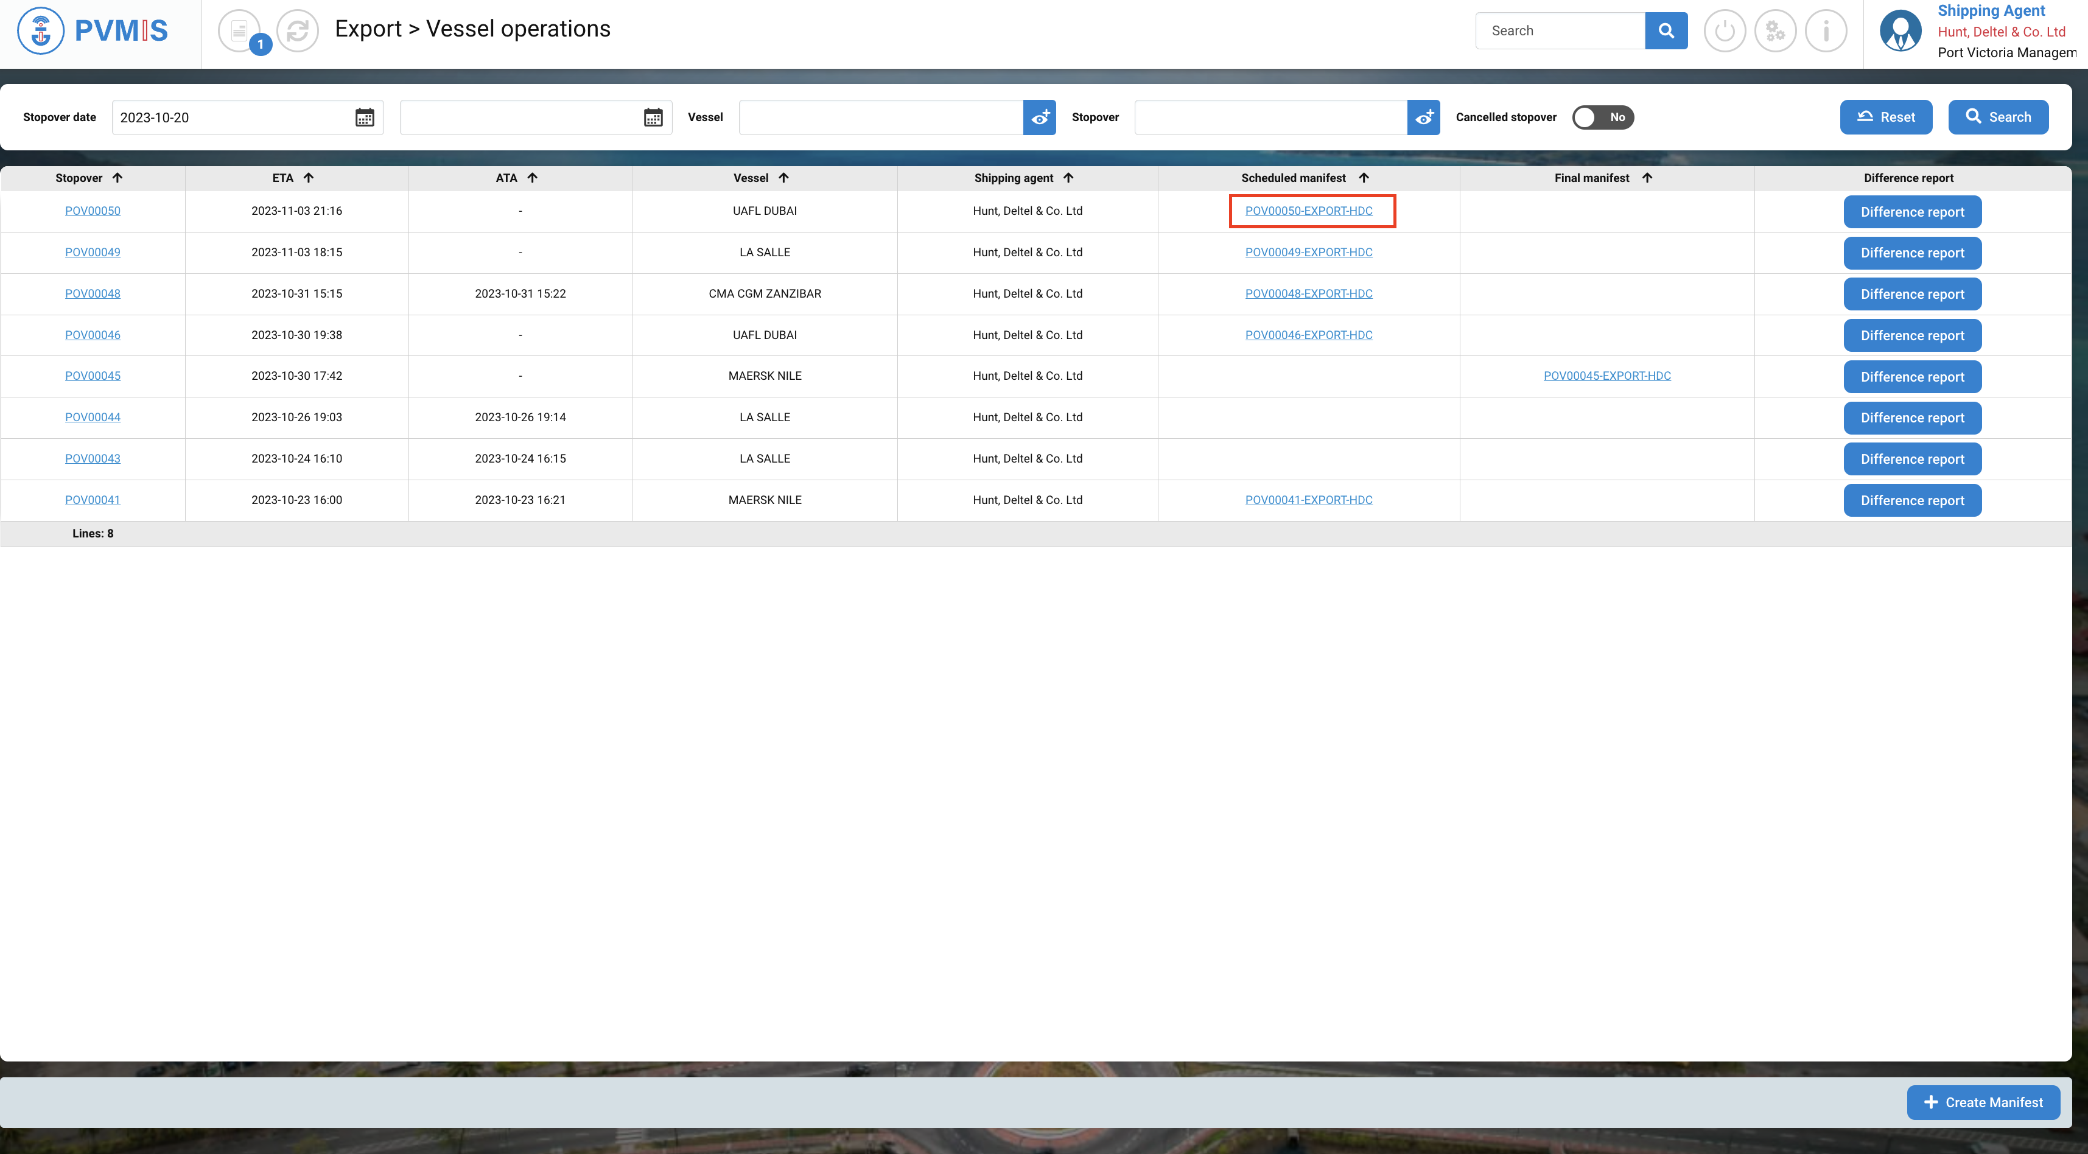Click the PVMIS anchor logo icon
The image size is (2088, 1154).
point(41,31)
